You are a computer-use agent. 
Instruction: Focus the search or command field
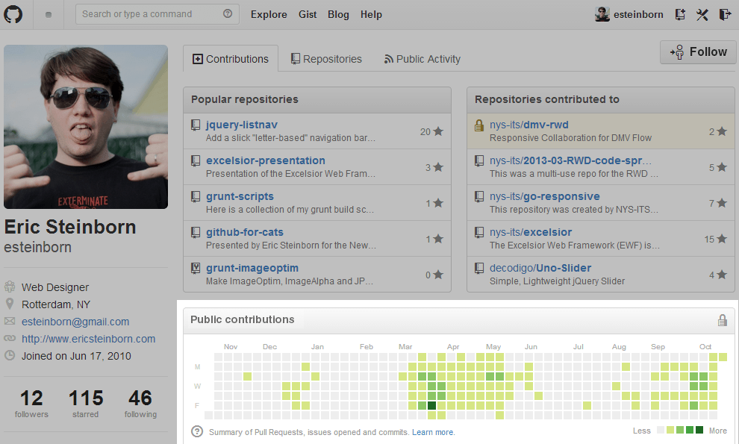[149, 14]
